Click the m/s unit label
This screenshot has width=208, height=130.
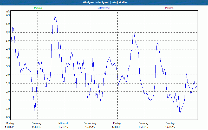point(8,12)
